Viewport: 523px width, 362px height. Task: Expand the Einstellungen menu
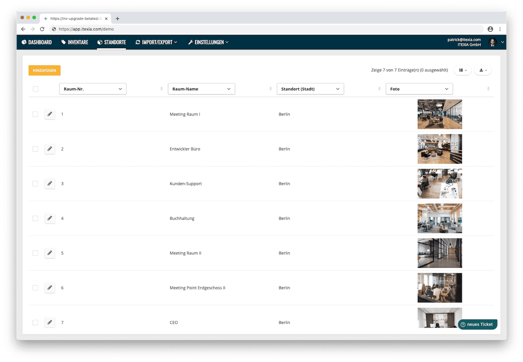click(x=208, y=42)
